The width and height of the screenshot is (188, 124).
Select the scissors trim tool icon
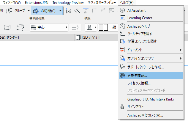pos(69,11)
